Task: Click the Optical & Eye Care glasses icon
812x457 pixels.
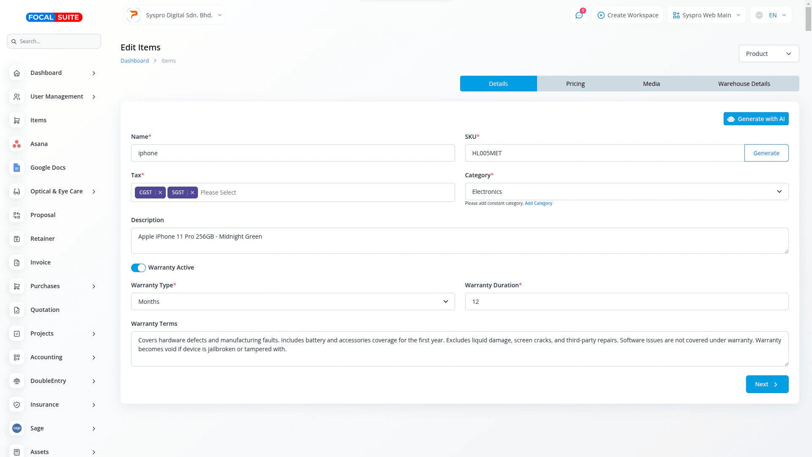Action: tap(16, 191)
